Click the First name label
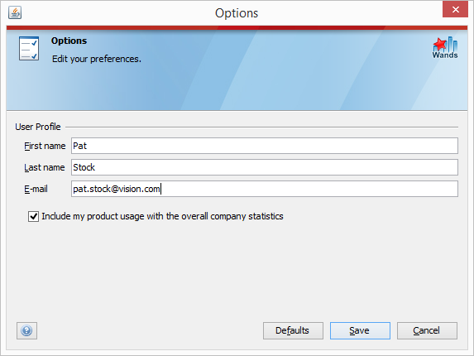This screenshot has height=356, width=474. [45, 146]
